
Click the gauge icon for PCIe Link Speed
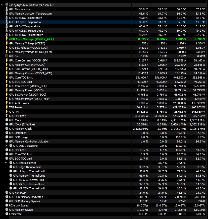pos(7,205)
